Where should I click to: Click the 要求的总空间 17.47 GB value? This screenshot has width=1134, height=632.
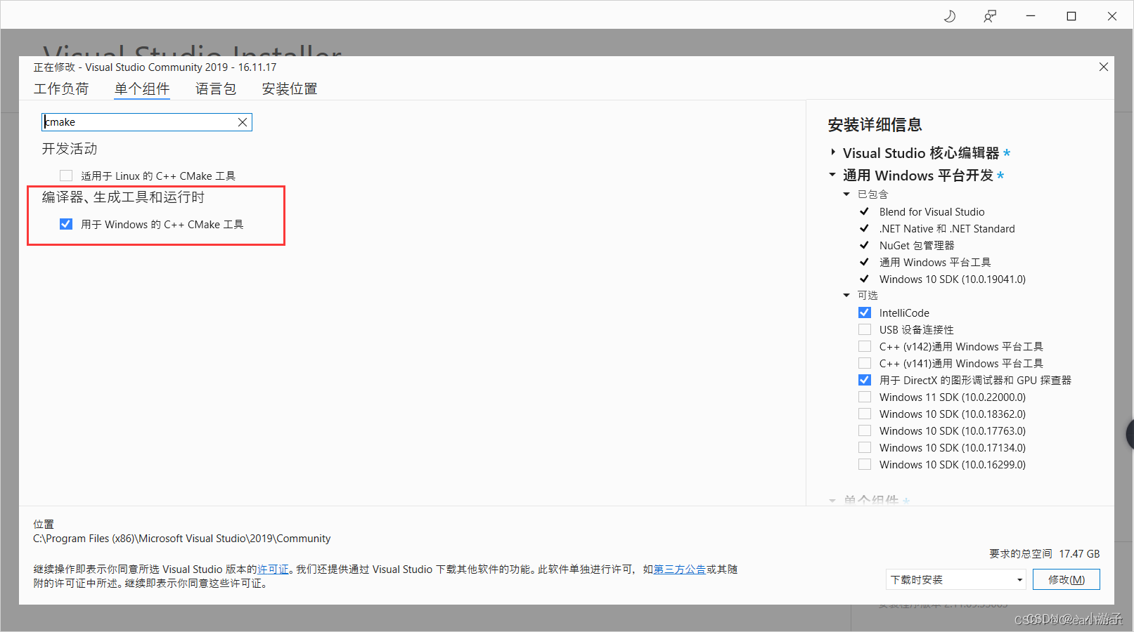[x=1079, y=554]
